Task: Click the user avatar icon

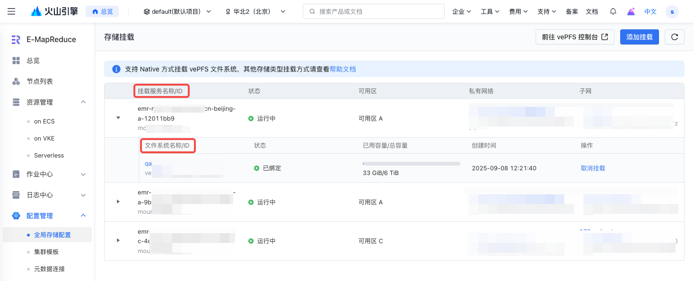Action: click(672, 12)
